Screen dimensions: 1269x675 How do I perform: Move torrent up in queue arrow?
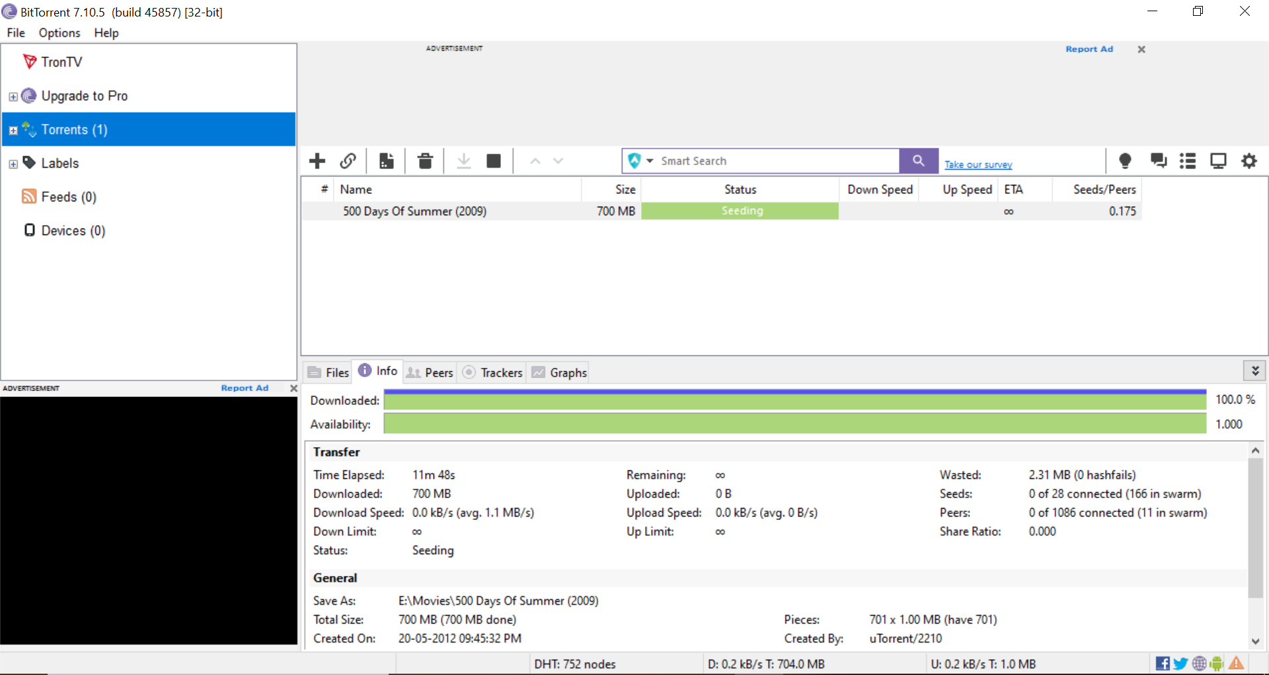535,161
